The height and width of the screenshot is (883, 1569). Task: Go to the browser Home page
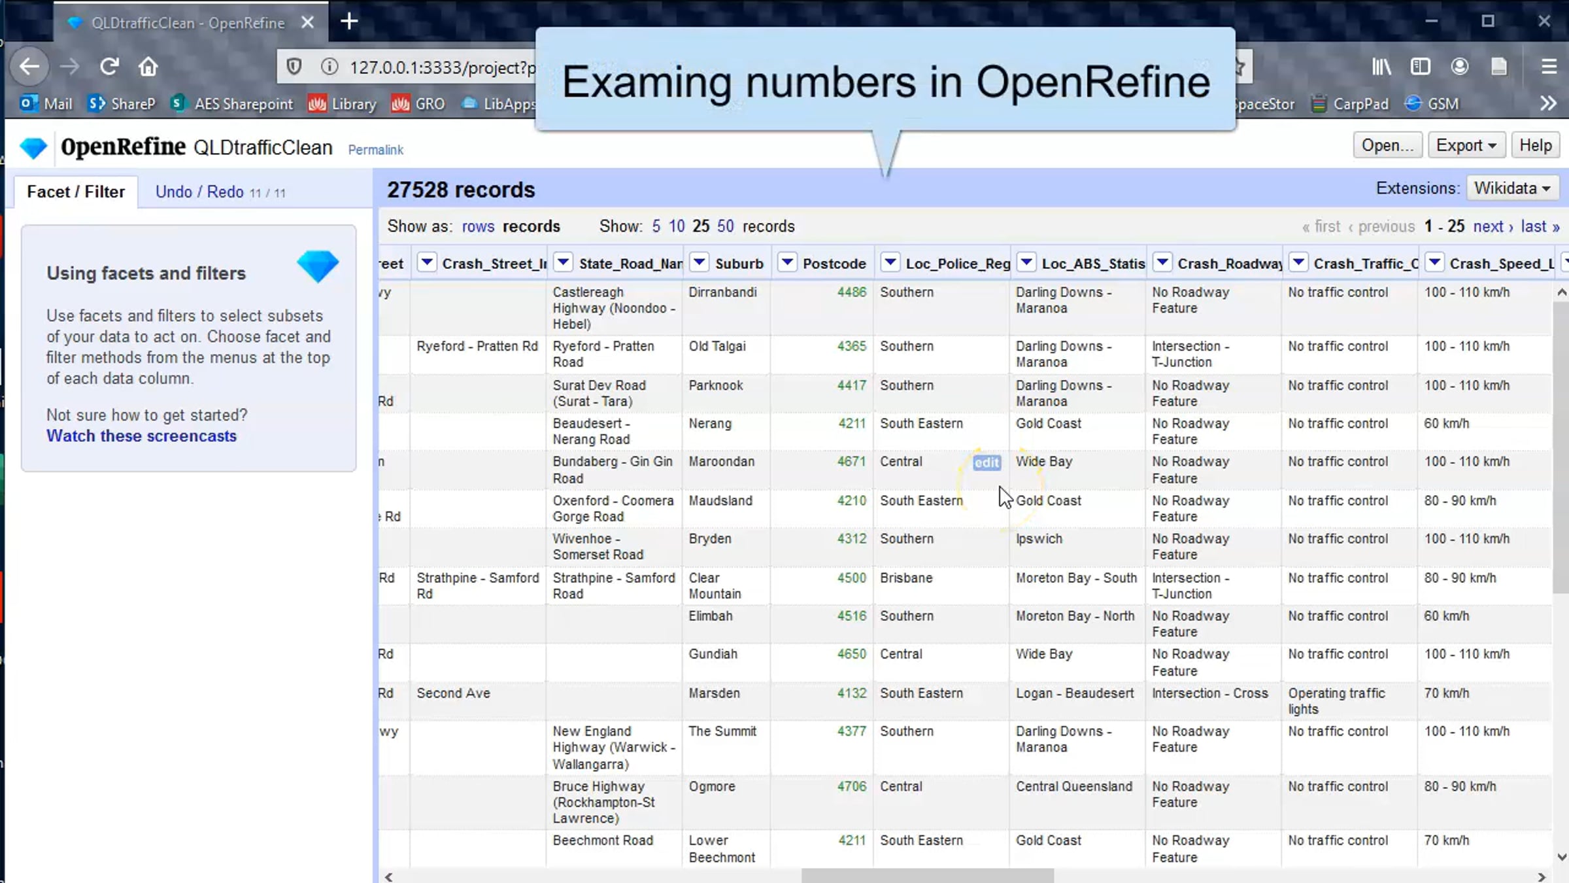(148, 66)
